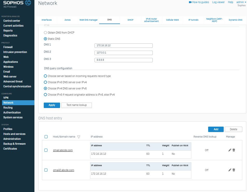Select the DNS tab
The width and height of the screenshot is (247, 192).
[110, 20]
